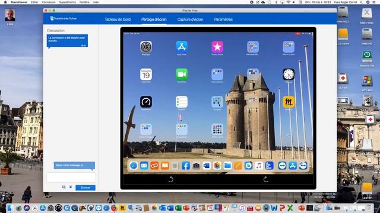Image resolution: width=380 pixels, height=213 pixels.
Task: Open Facebook in the iPad dock
Action: (186, 166)
